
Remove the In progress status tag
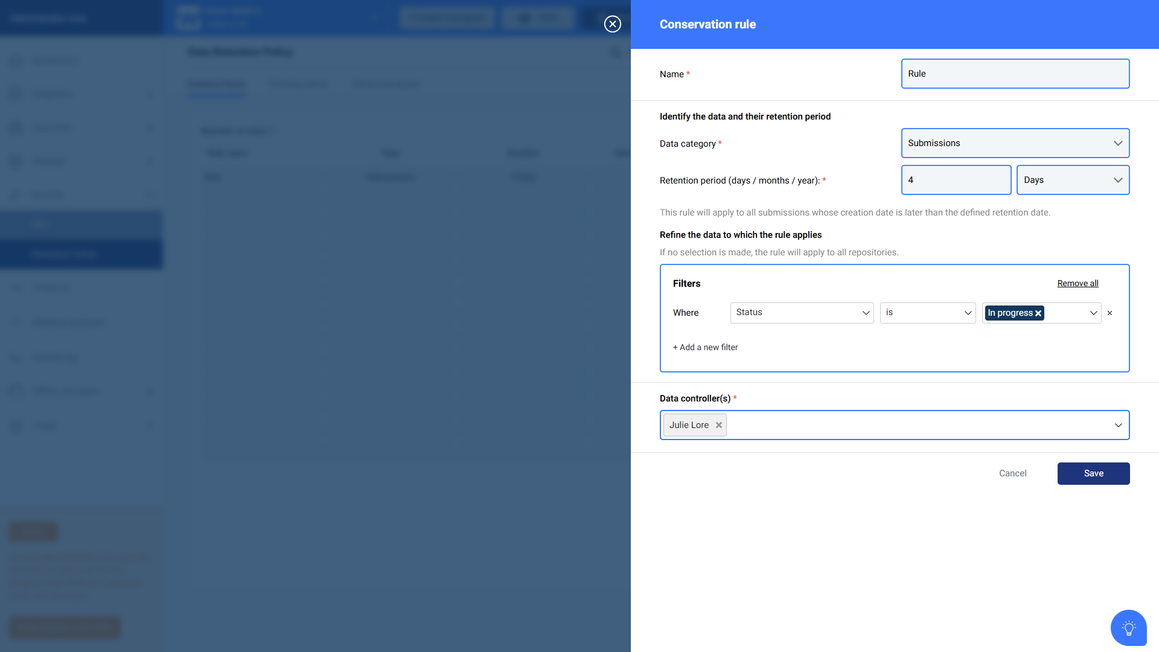point(1038,313)
